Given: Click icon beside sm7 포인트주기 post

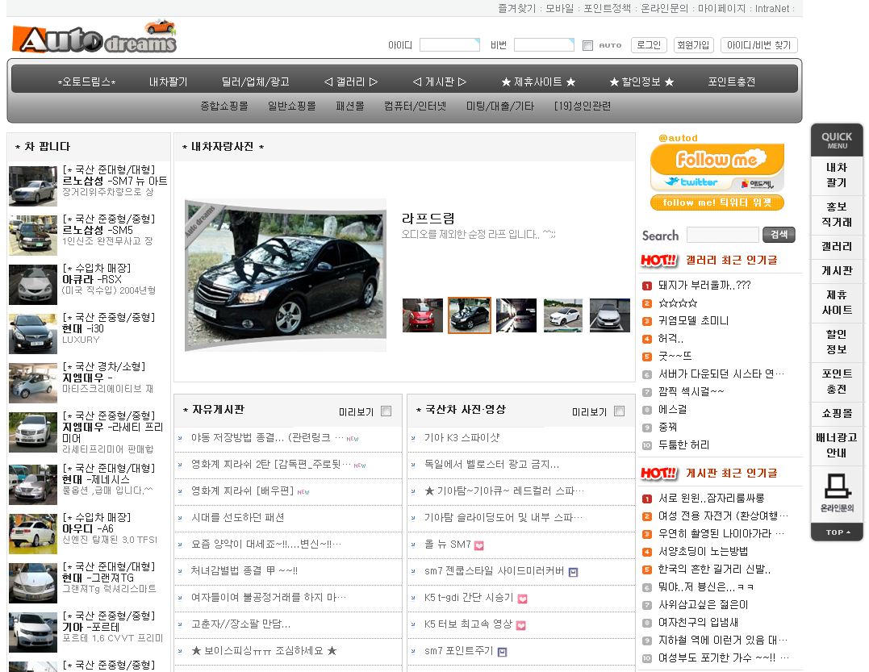Looking at the screenshot, I should point(502,652).
